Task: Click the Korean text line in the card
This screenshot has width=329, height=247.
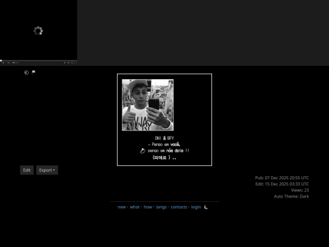Action: pos(164,157)
